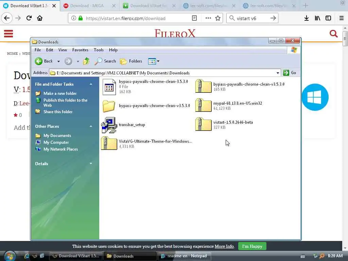The height and width of the screenshot is (261, 348).
Task: Select transbar_setup installer icon
Action: point(109,125)
